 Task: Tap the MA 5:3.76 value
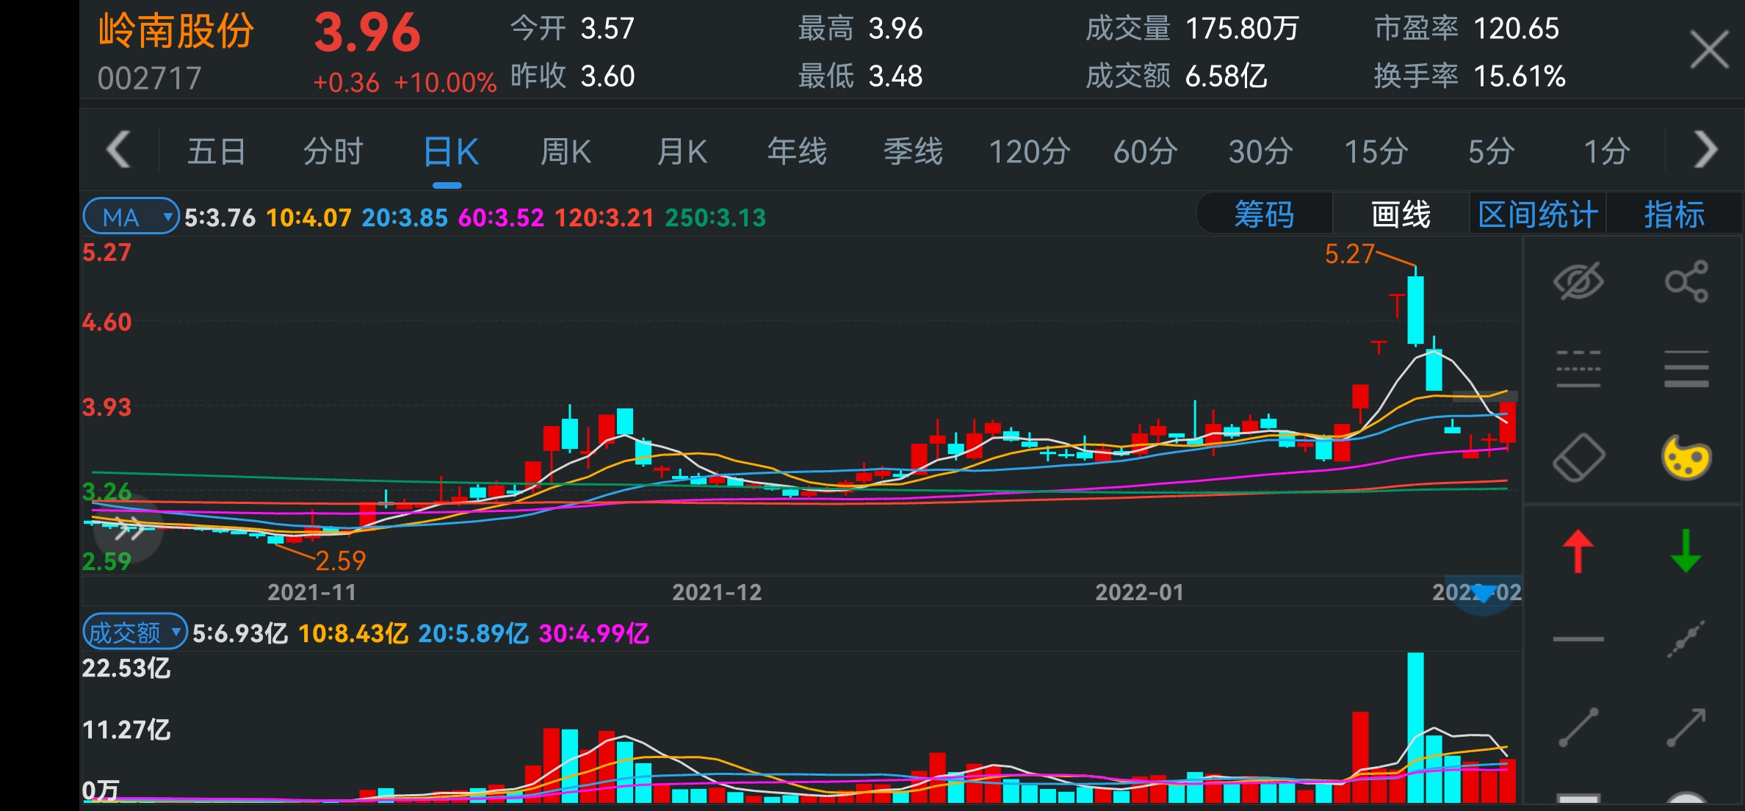(220, 217)
